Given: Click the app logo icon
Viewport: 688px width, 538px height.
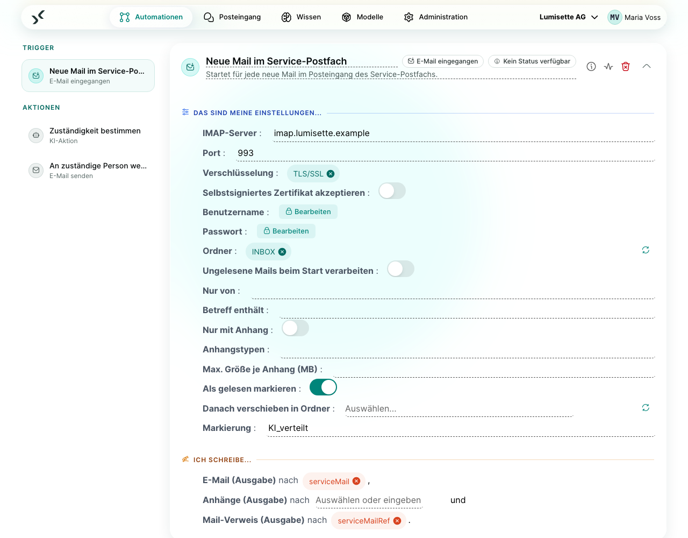Looking at the screenshot, I should coord(38,17).
